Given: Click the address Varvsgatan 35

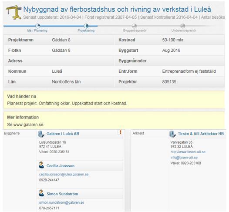Looking at the screenshot, I should (x=182, y=142).
